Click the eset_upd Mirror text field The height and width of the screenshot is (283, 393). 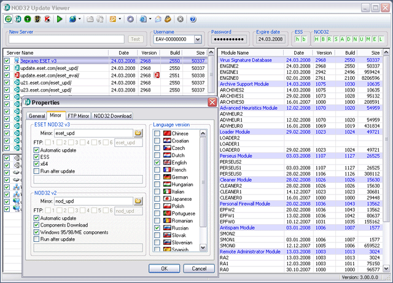point(94,133)
